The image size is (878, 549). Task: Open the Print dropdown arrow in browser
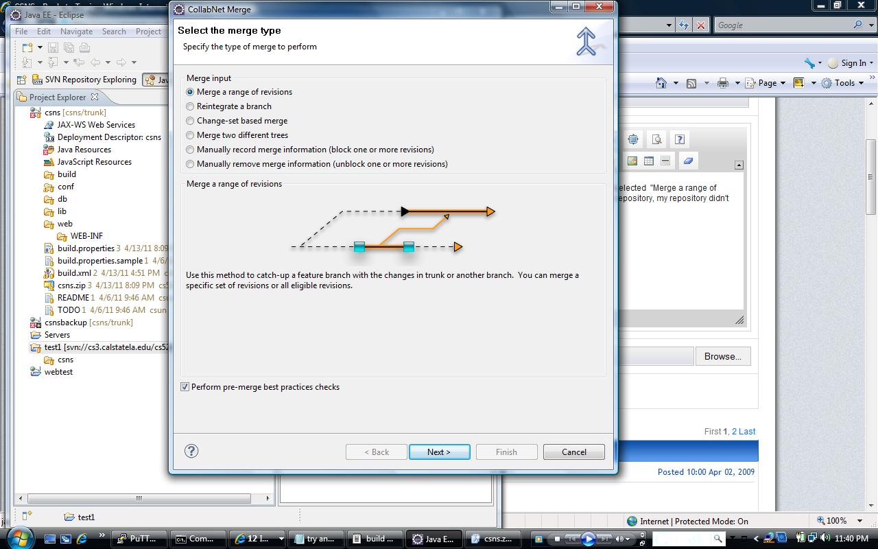737,83
